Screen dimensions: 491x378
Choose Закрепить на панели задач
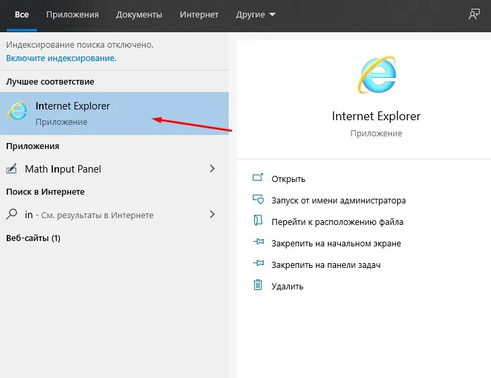[326, 265]
